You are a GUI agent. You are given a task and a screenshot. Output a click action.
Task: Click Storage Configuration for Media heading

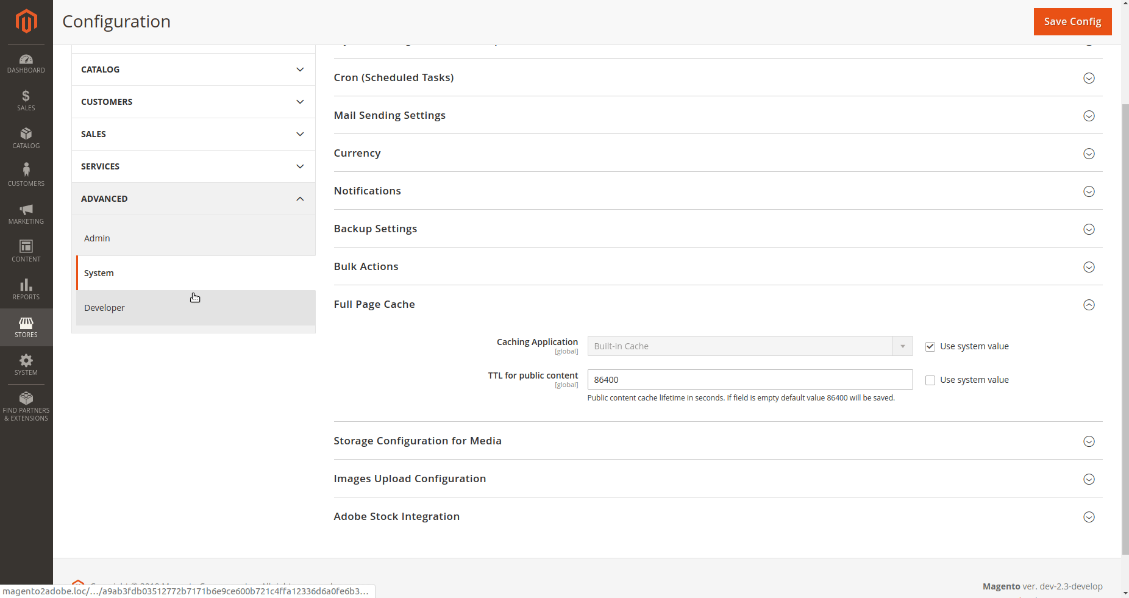tap(418, 441)
